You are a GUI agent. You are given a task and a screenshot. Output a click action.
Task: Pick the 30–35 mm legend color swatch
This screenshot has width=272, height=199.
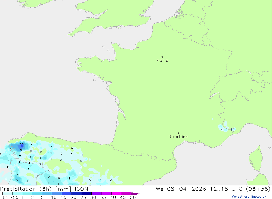point(97,194)
